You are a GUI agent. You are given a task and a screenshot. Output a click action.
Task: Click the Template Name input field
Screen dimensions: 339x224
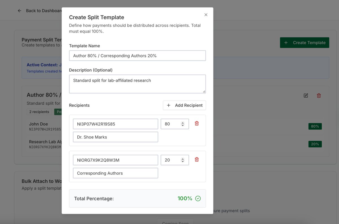point(137,56)
